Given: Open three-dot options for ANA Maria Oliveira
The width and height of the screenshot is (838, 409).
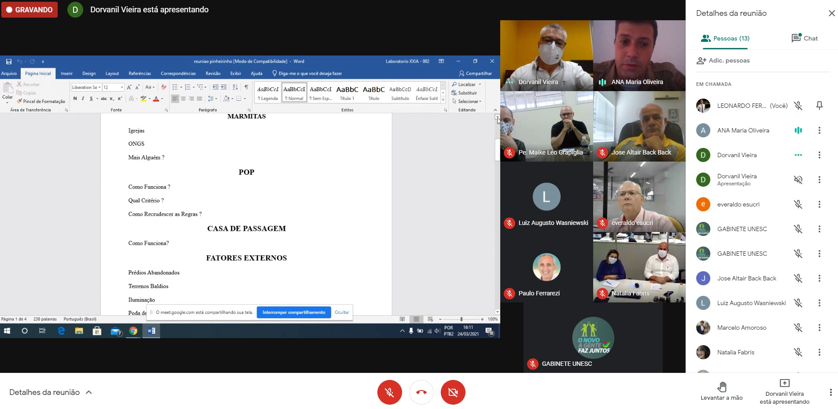Looking at the screenshot, I should [x=819, y=130].
